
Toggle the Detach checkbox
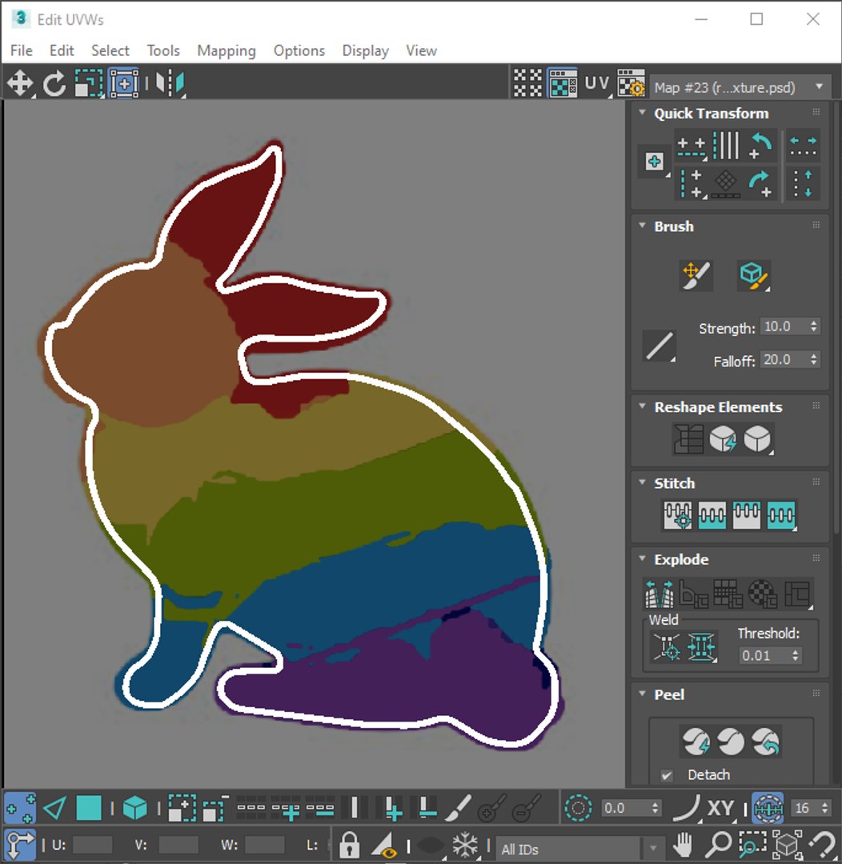pos(667,775)
